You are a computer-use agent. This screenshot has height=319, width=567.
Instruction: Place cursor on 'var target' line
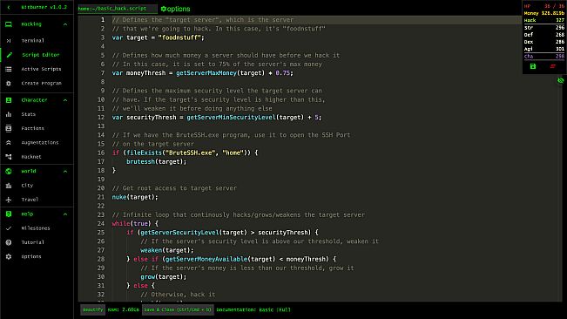[x=158, y=37]
